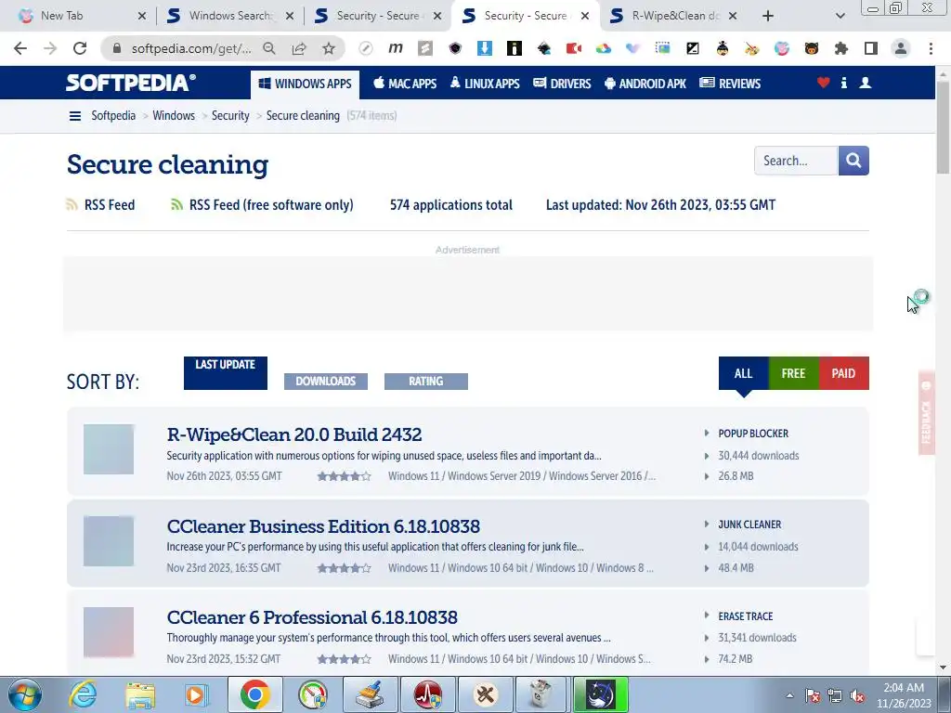This screenshot has width=951, height=713.
Task: Open the black-white contrast extension icon
Action: tap(693, 48)
